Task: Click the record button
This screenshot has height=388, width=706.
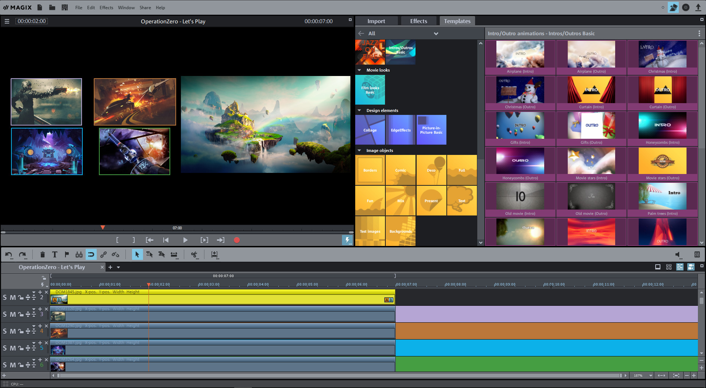Action: (237, 240)
